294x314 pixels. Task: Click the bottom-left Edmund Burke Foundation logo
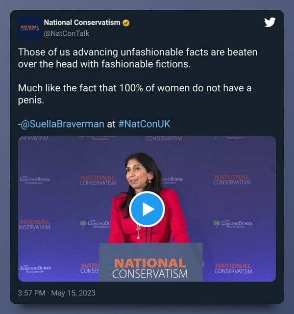coord(36,269)
